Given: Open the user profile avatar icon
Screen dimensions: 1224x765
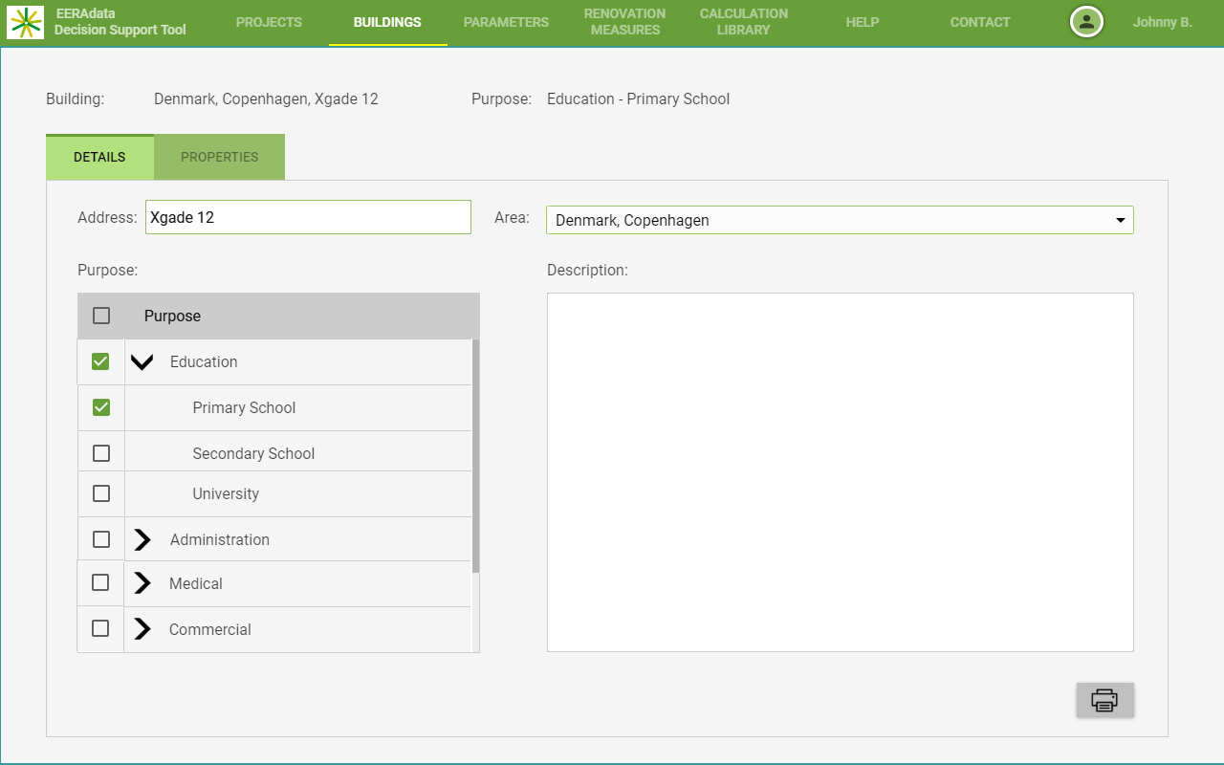Looking at the screenshot, I should click(x=1086, y=22).
